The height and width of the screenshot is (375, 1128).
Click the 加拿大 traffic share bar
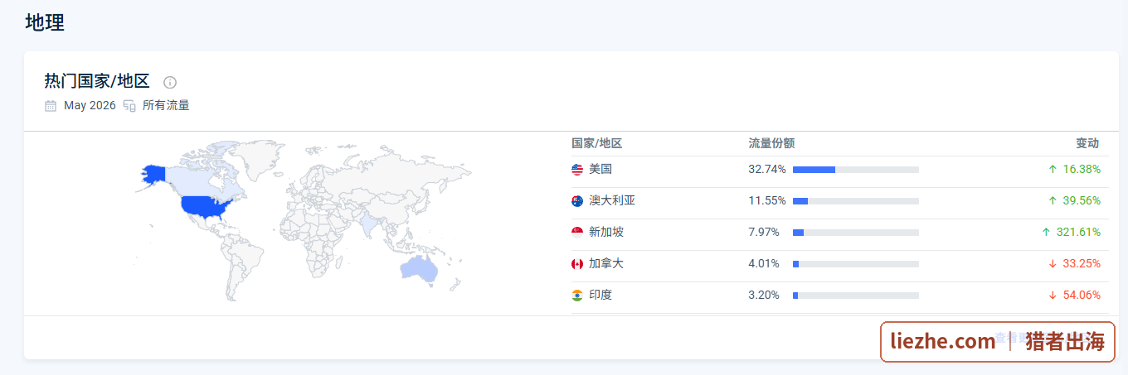click(856, 264)
